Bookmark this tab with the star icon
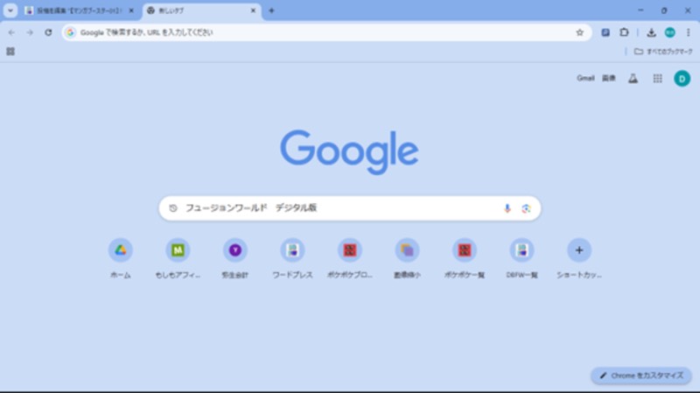 pos(579,32)
